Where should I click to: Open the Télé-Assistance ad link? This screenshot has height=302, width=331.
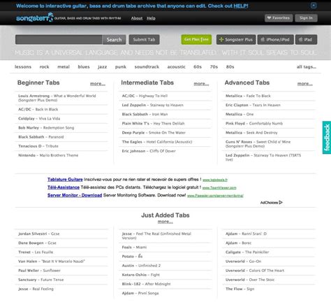(x=64, y=187)
